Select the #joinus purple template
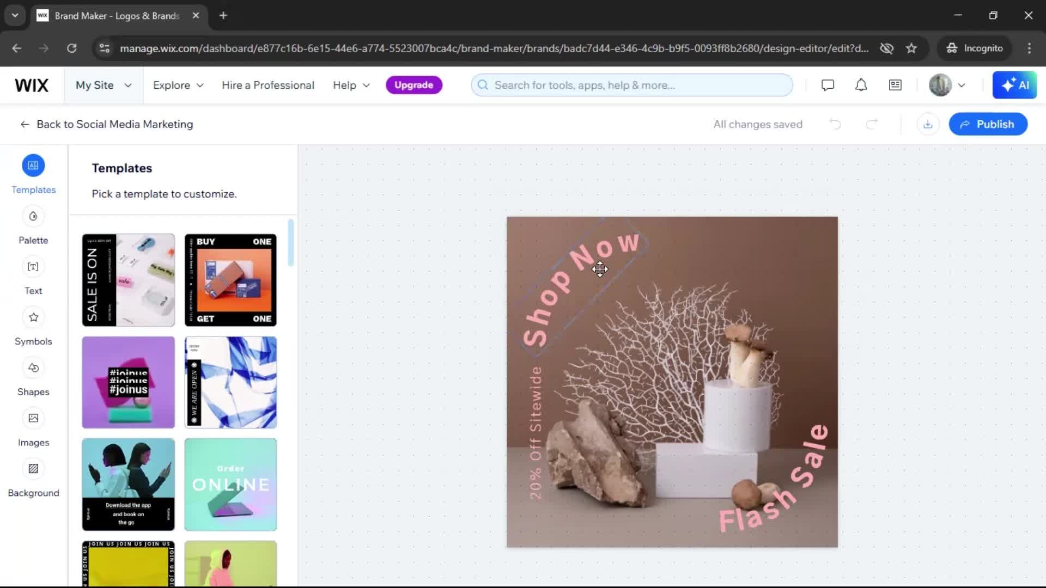 pyautogui.click(x=129, y=382)
